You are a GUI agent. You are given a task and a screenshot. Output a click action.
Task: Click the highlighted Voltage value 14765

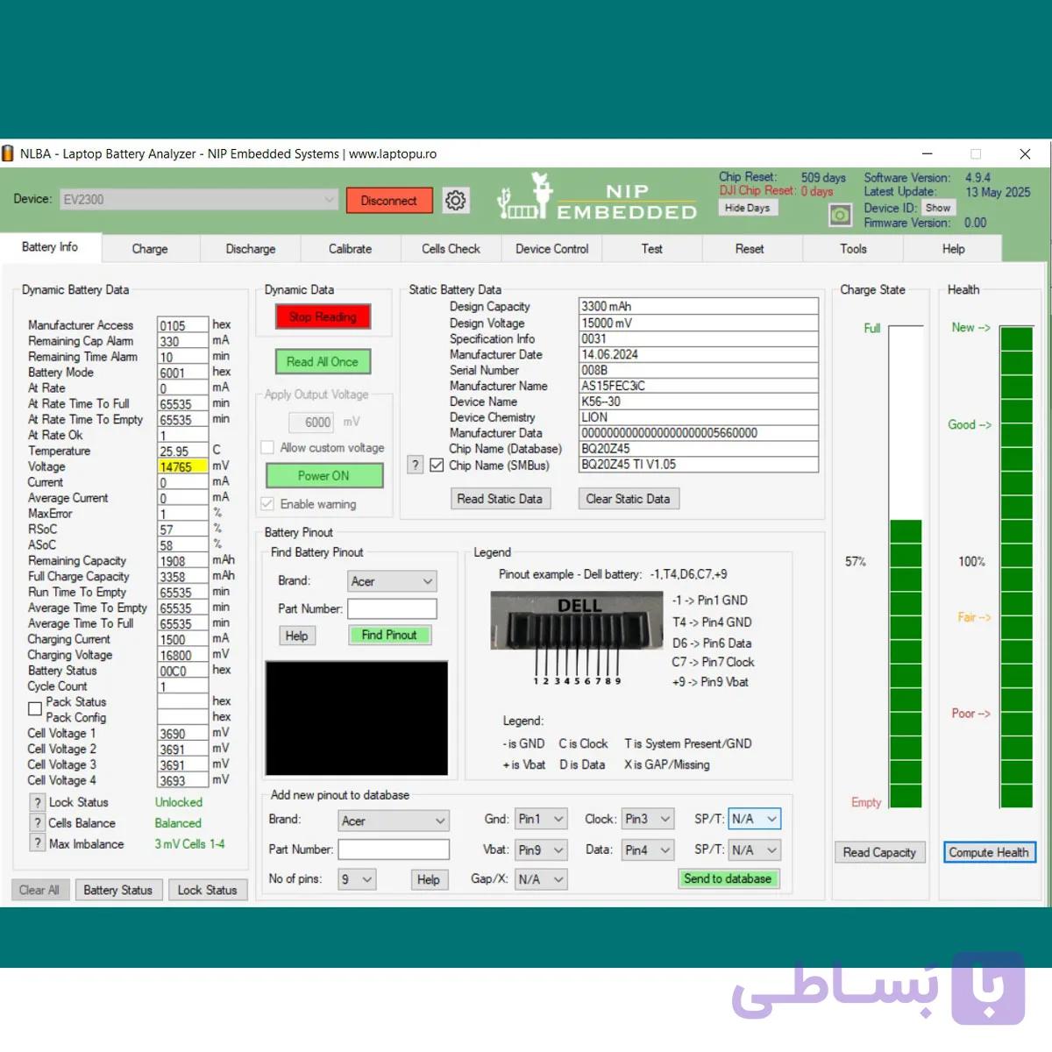tap(182, 466)
